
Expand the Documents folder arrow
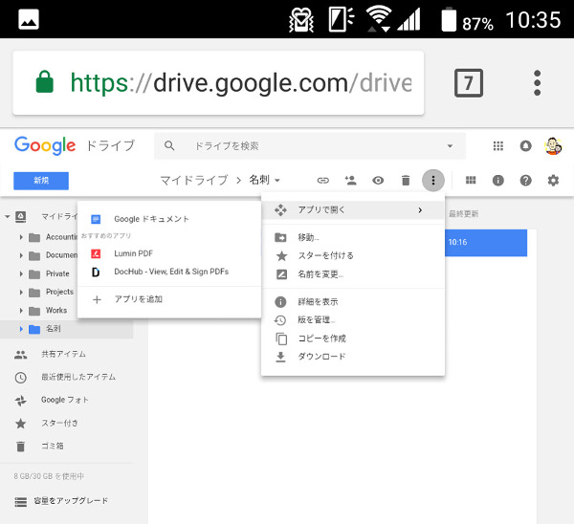pos(21,255)
